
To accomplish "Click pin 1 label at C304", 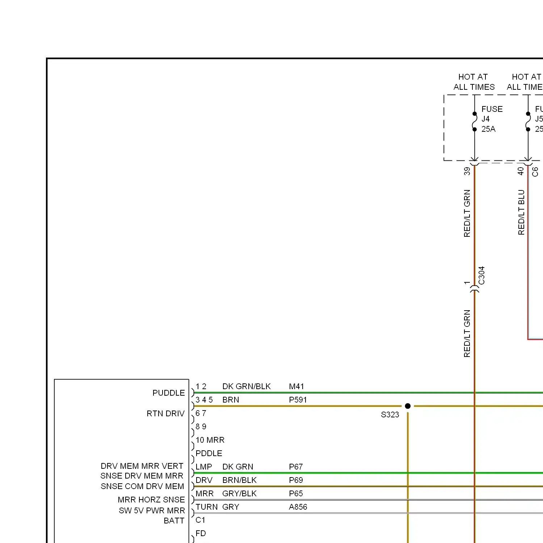I will tap(467, 282).
